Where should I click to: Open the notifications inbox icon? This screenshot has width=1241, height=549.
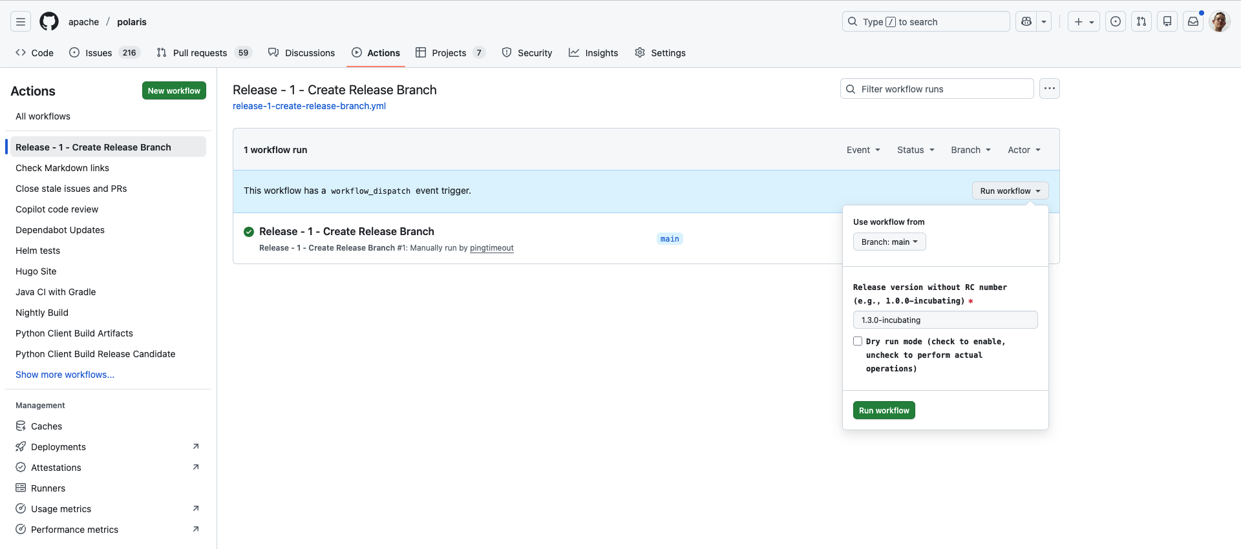pyautogui.click(x=1193, y=22)
